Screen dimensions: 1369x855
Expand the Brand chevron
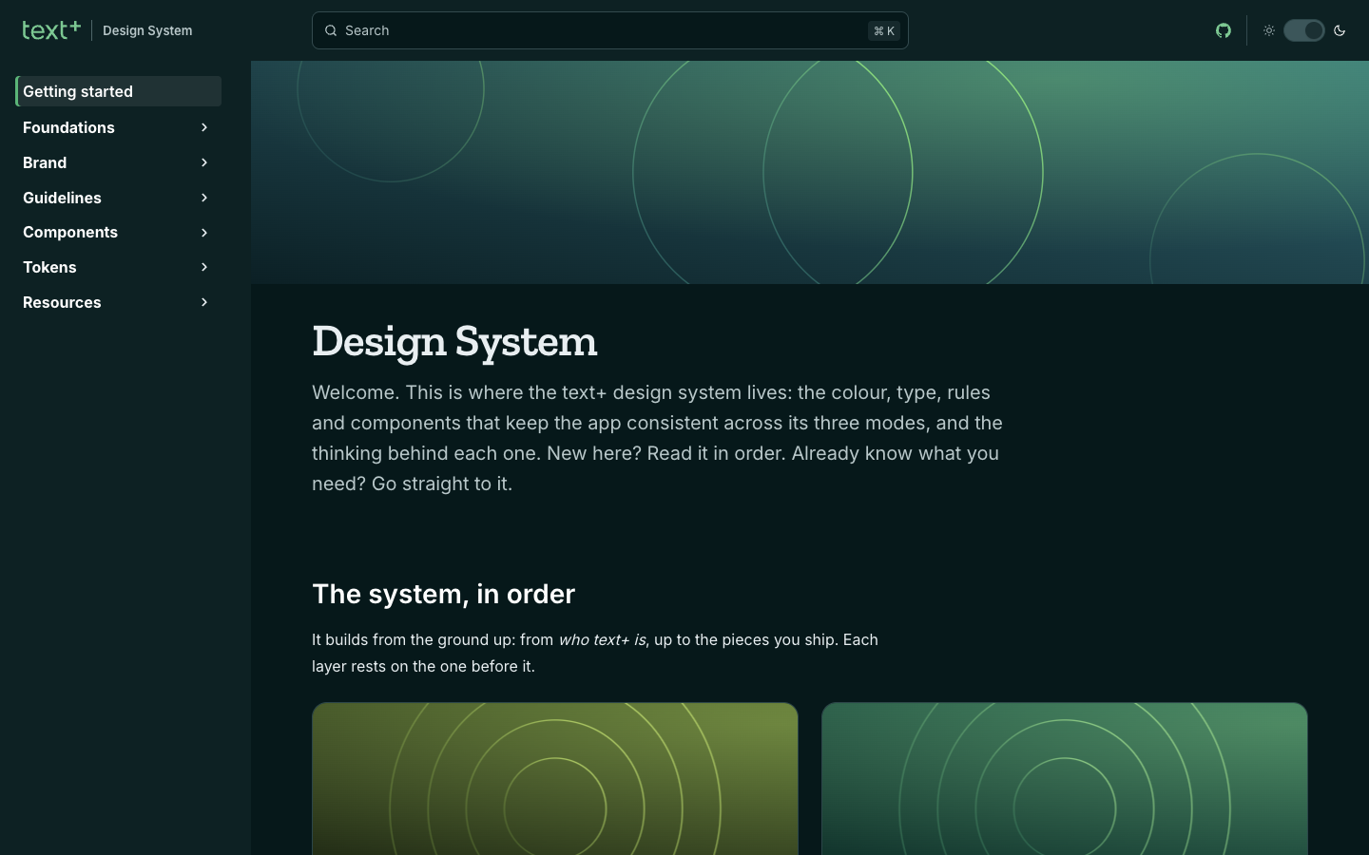[x=204, y=162]
